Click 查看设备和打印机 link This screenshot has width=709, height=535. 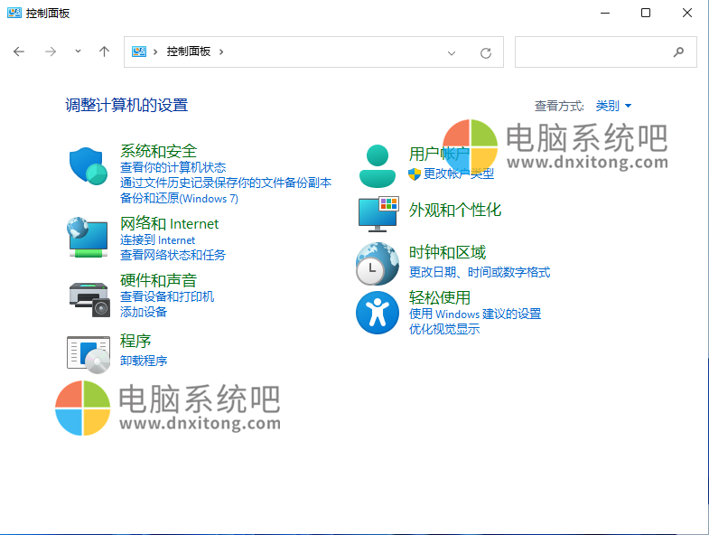(167, 296)
